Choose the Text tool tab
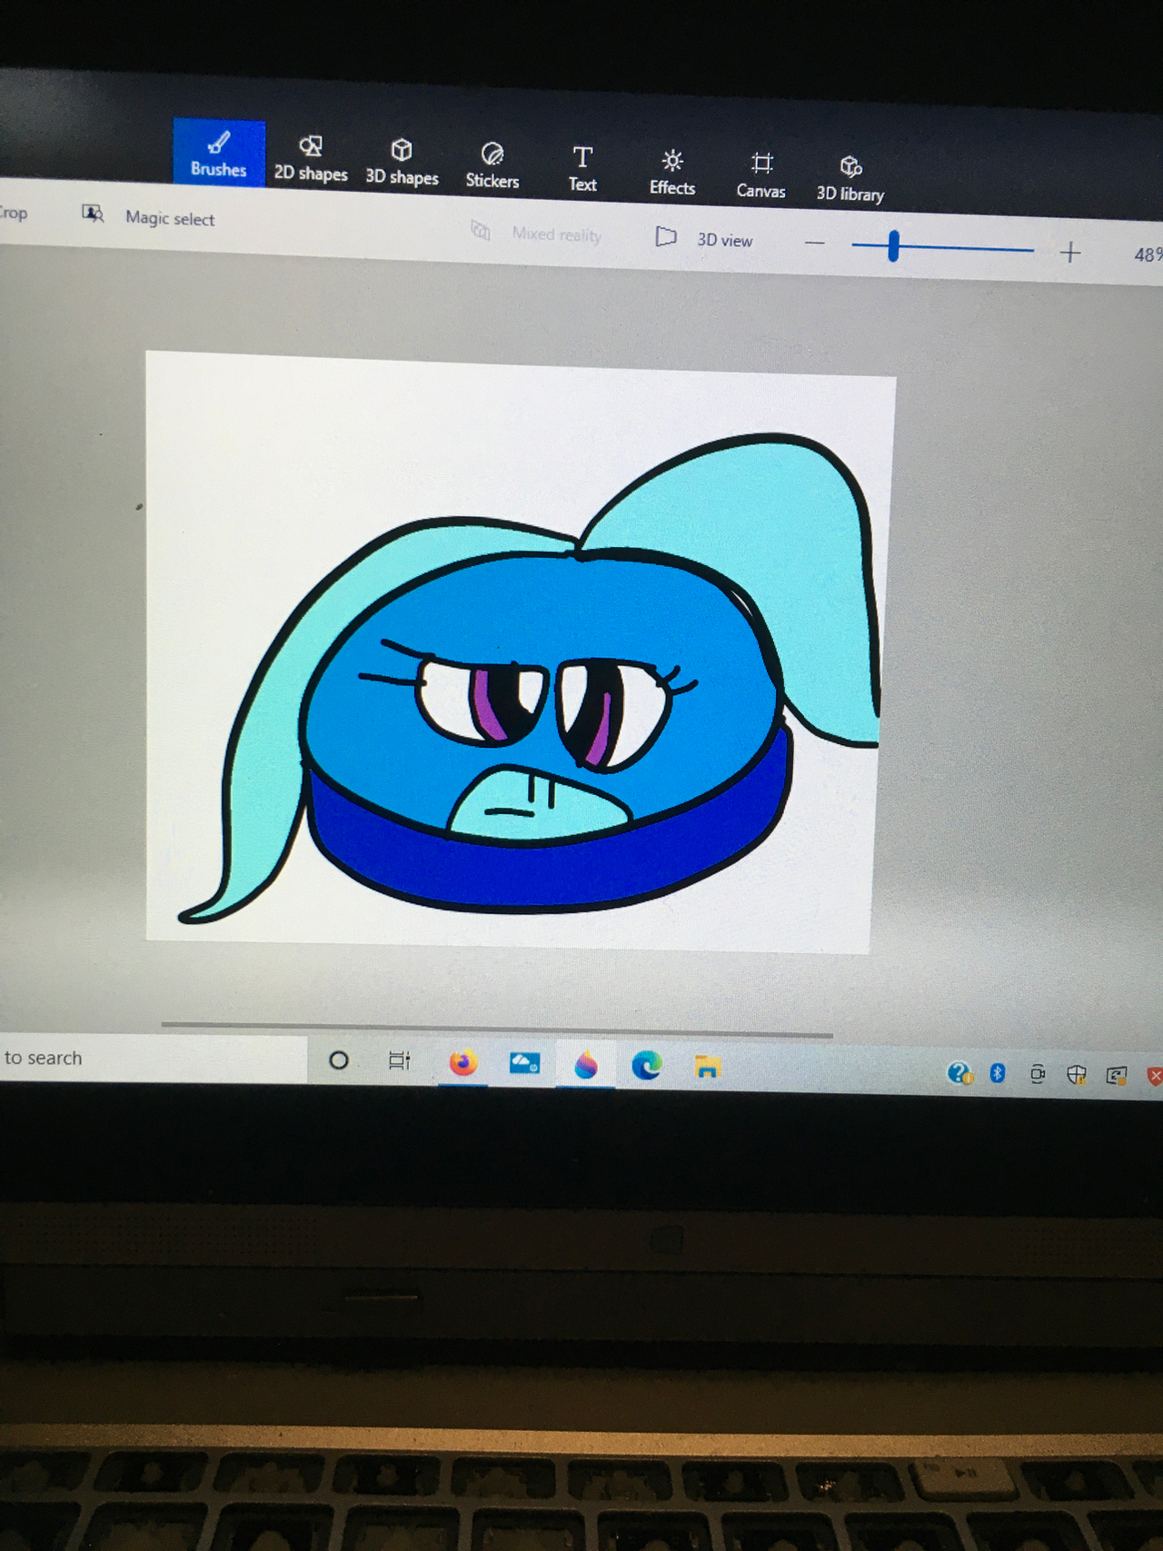Image resolution: width=1163 pixels, height=1551 pixels. point(582,169)
